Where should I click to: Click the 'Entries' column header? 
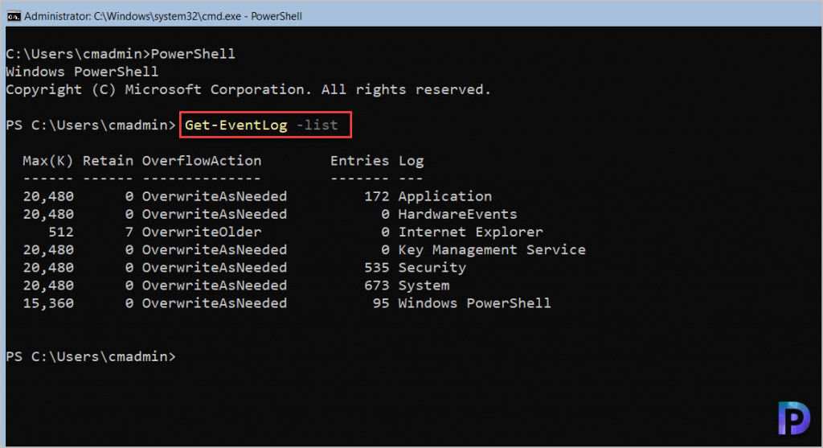point(359,161)
